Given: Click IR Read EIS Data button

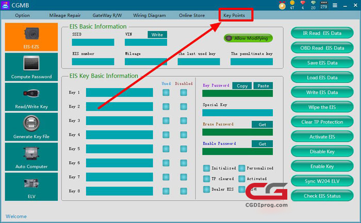Looking at the screenshot, I should (322, 33).
